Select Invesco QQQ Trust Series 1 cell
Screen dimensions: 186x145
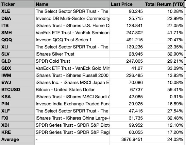(72, 40)
